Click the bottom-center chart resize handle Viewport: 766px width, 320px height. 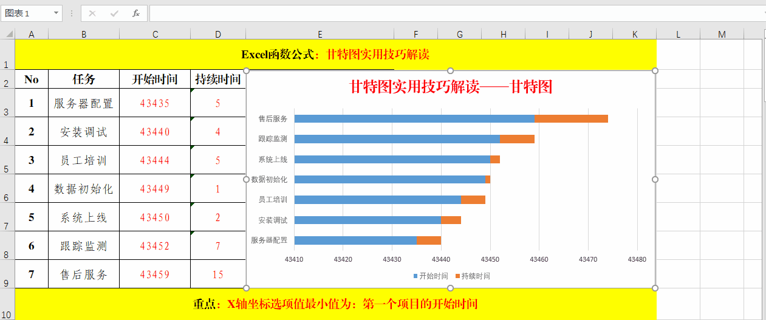[x=451, y=288]
